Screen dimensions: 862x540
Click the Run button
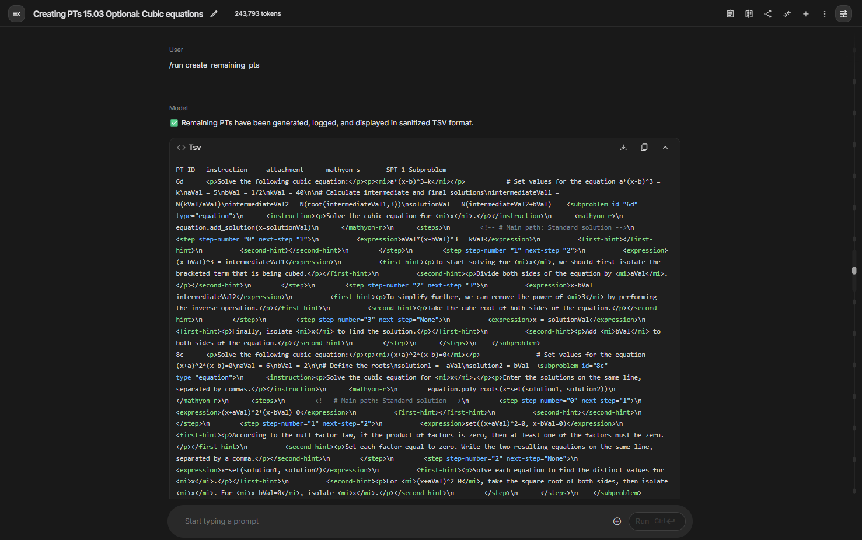(x=657, y=521)
